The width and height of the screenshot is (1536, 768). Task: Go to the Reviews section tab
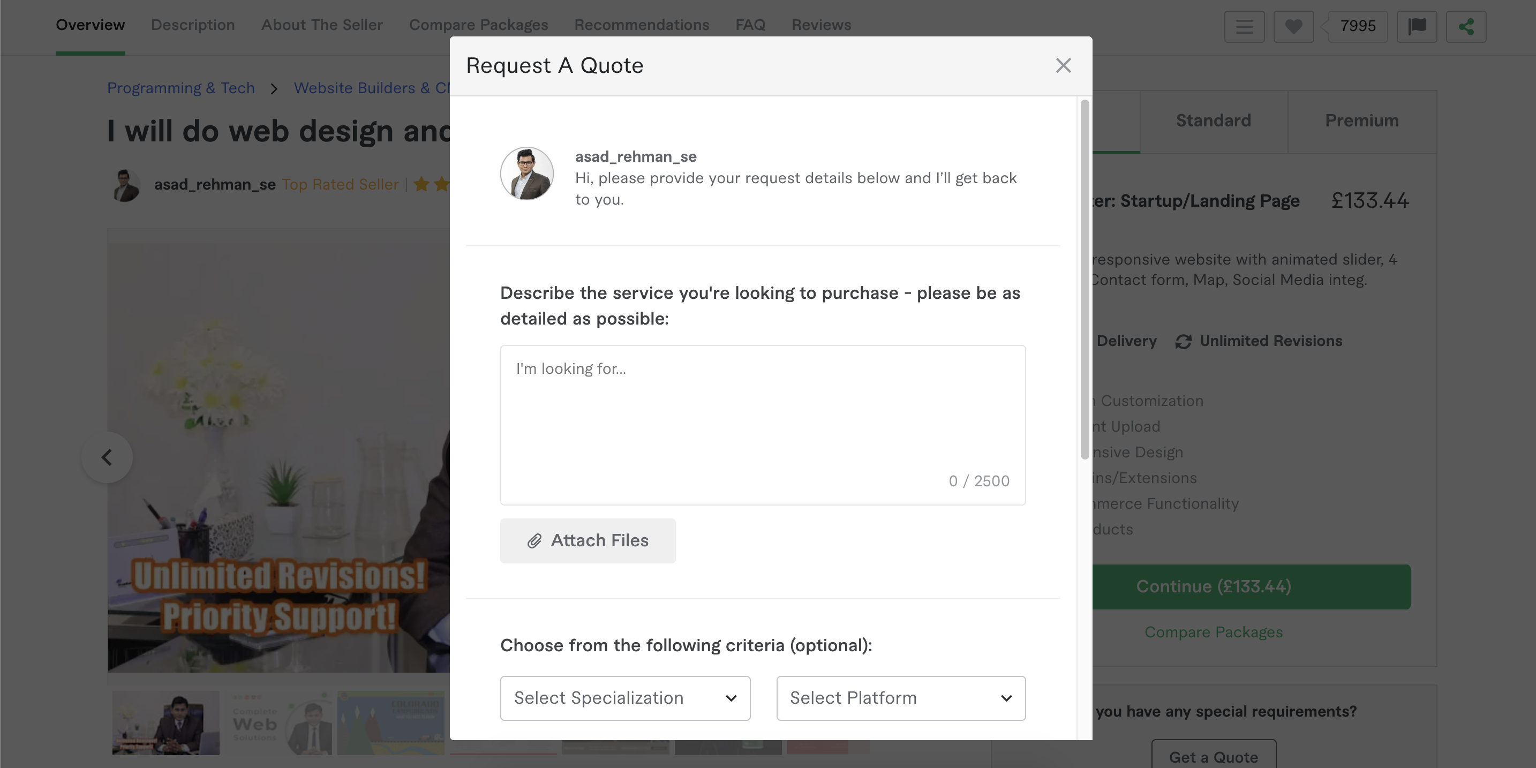pyautogui.click(x=820, y=25)
